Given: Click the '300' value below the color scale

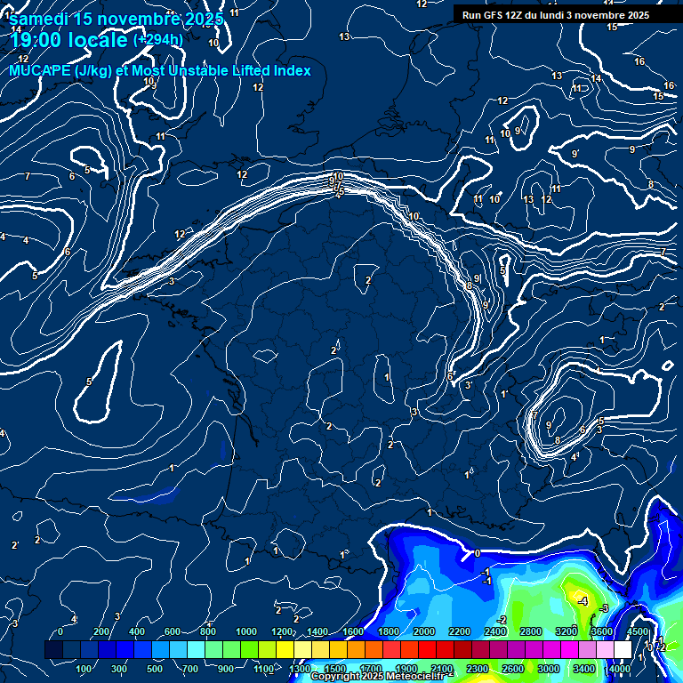Looking at the screenshot, I should click(119, 669).
